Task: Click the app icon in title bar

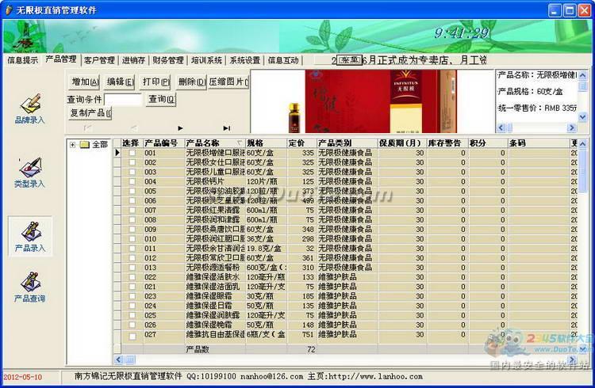Action: (9, 10)
